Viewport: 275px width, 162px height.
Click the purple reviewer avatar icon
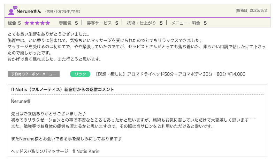pyautogui.click(x=12, y=10)
